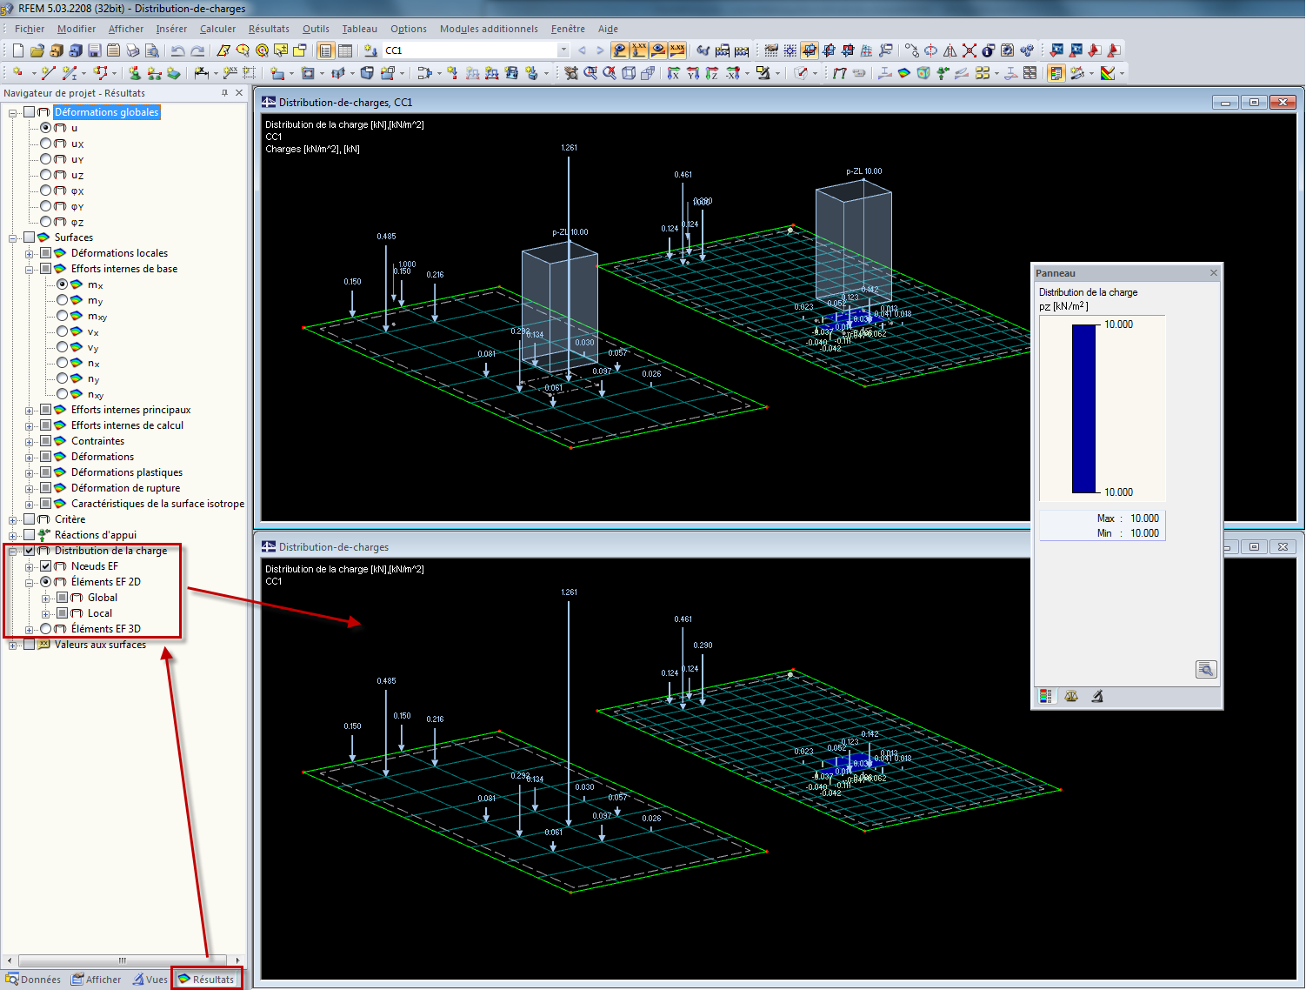Select the uz deformation radio button
1306x990 pixels.
(46, 175)
